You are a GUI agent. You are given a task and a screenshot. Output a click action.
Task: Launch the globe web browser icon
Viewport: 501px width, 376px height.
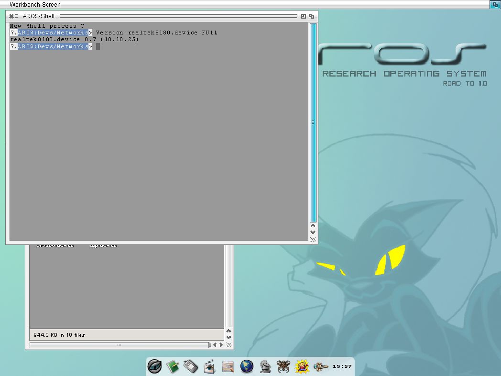pyautogui.click(x=247, y=366)
